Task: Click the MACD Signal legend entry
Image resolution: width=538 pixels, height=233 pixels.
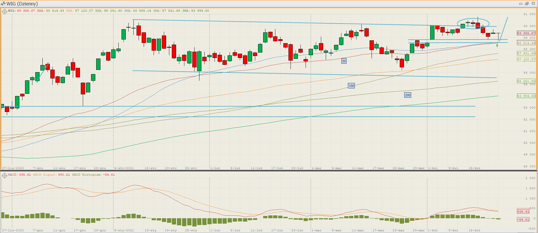Action: [51, 175]
